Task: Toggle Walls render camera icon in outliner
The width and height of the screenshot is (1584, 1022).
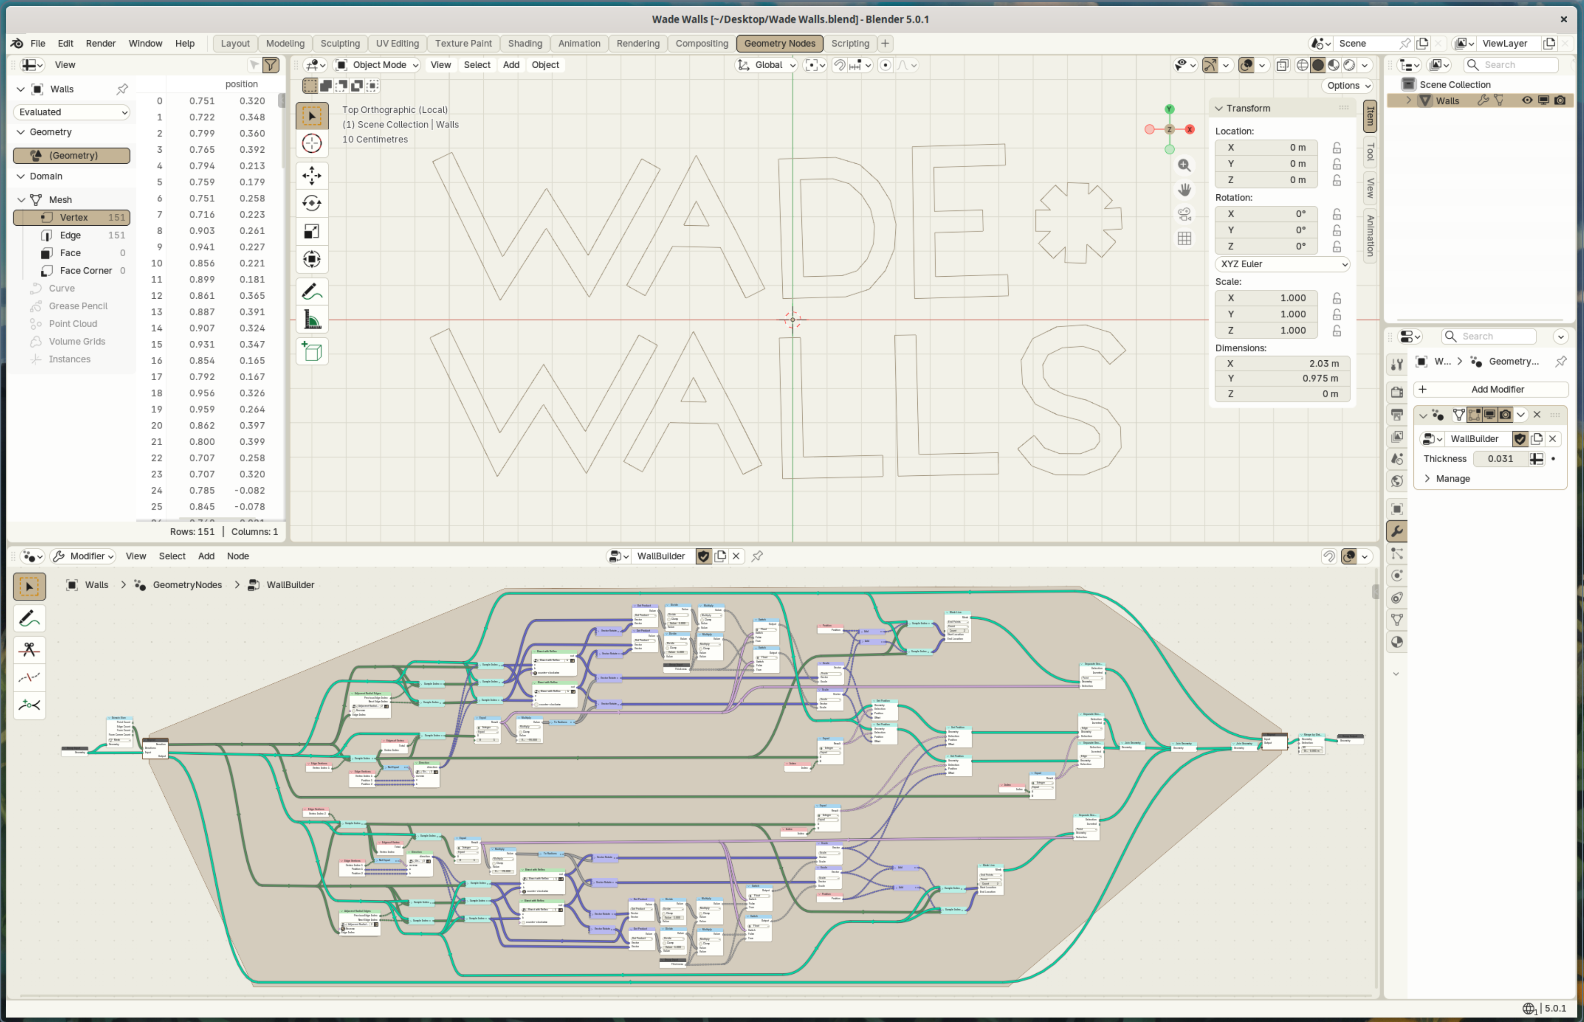Action: pyautogui.click(x=1560, y=100)
